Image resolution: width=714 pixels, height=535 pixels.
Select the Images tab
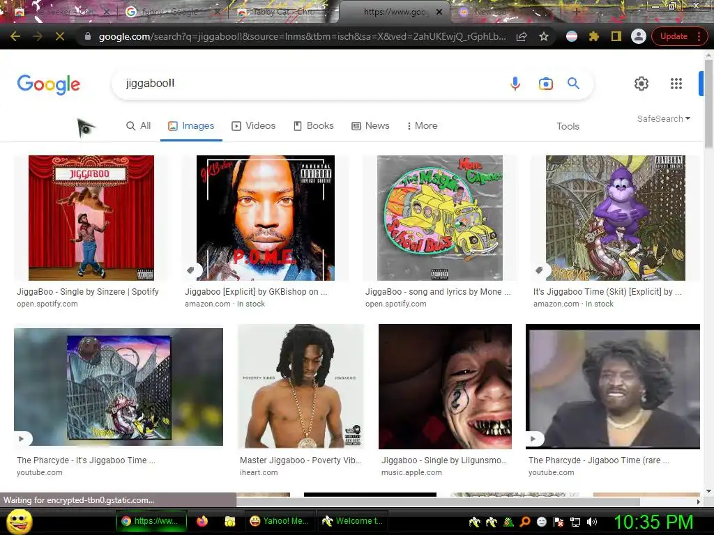[191, 126]
